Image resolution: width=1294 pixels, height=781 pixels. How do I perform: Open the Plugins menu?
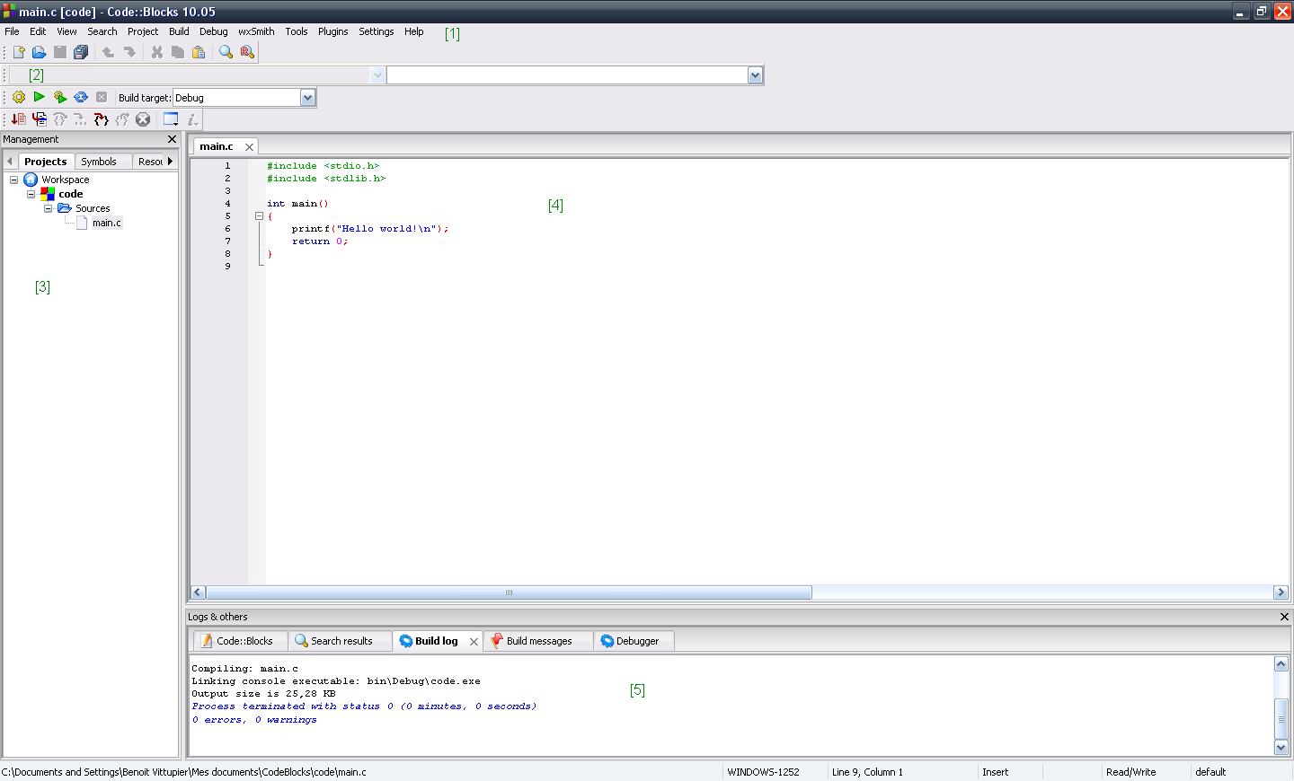(x=332, y=31)
